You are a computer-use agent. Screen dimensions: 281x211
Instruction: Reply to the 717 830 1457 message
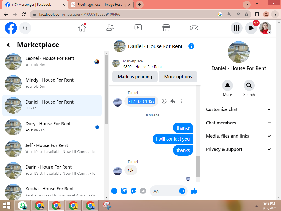click(x=173, y=101)
